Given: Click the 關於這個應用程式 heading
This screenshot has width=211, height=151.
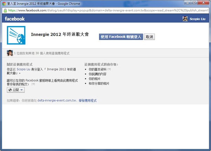Looking at the screenshot, I should point(20,64).
